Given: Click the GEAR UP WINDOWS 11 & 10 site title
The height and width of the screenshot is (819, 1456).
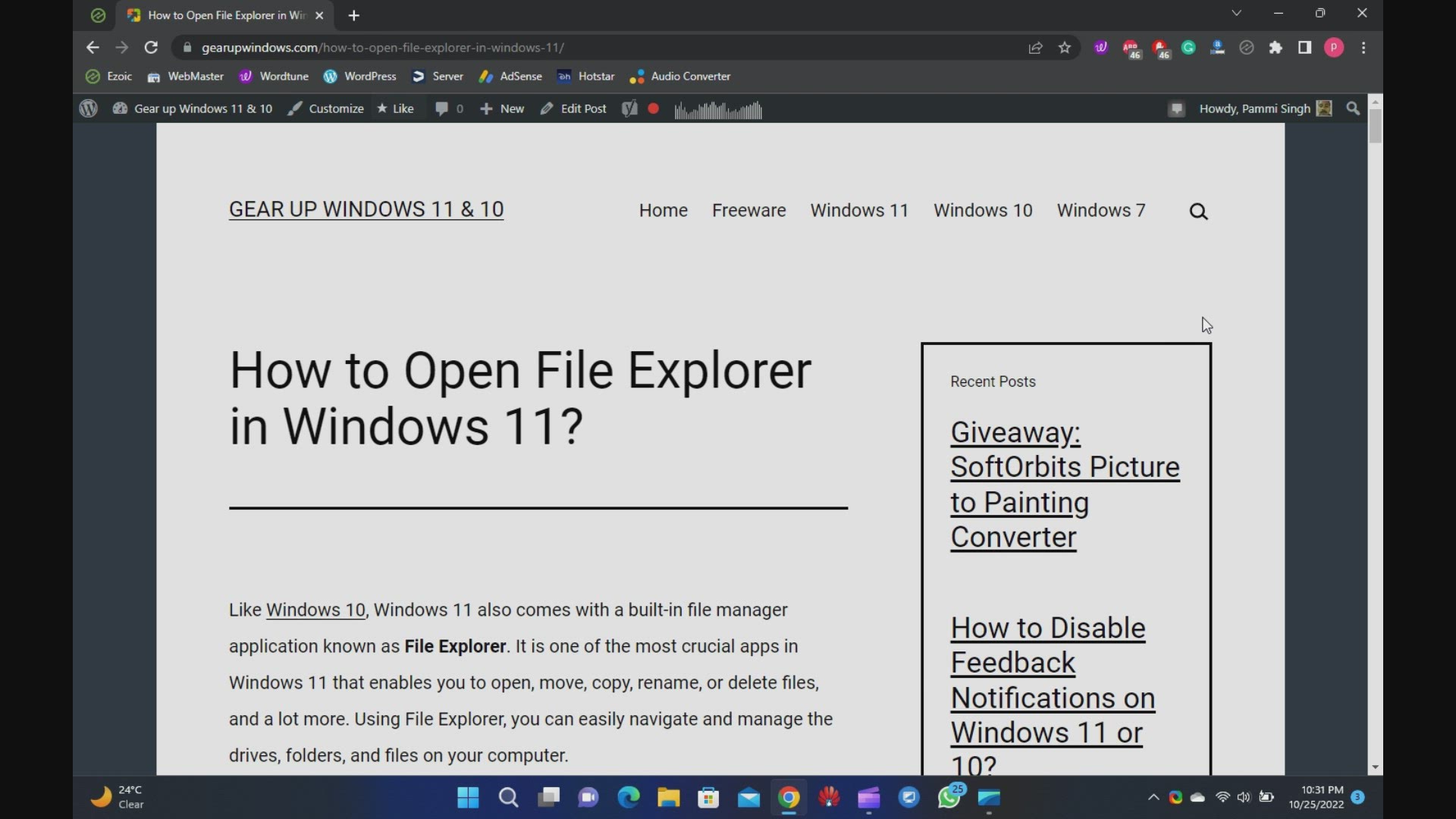Looking at the screenshot, I should tap(366, 209).
